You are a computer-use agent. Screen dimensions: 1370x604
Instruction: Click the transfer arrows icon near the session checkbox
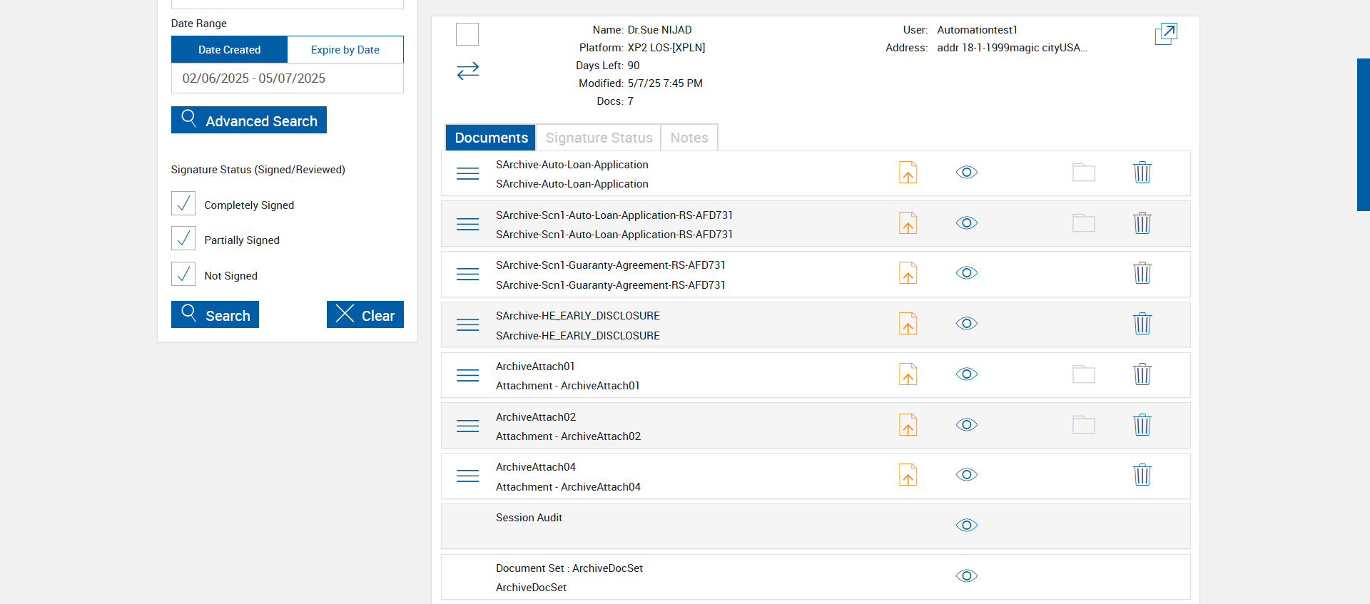[467, 71]
